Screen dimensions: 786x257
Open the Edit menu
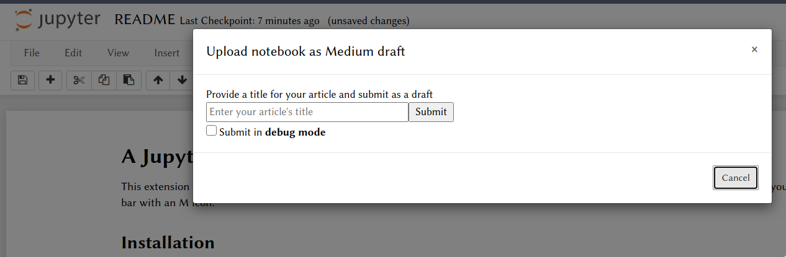point(73,53)
